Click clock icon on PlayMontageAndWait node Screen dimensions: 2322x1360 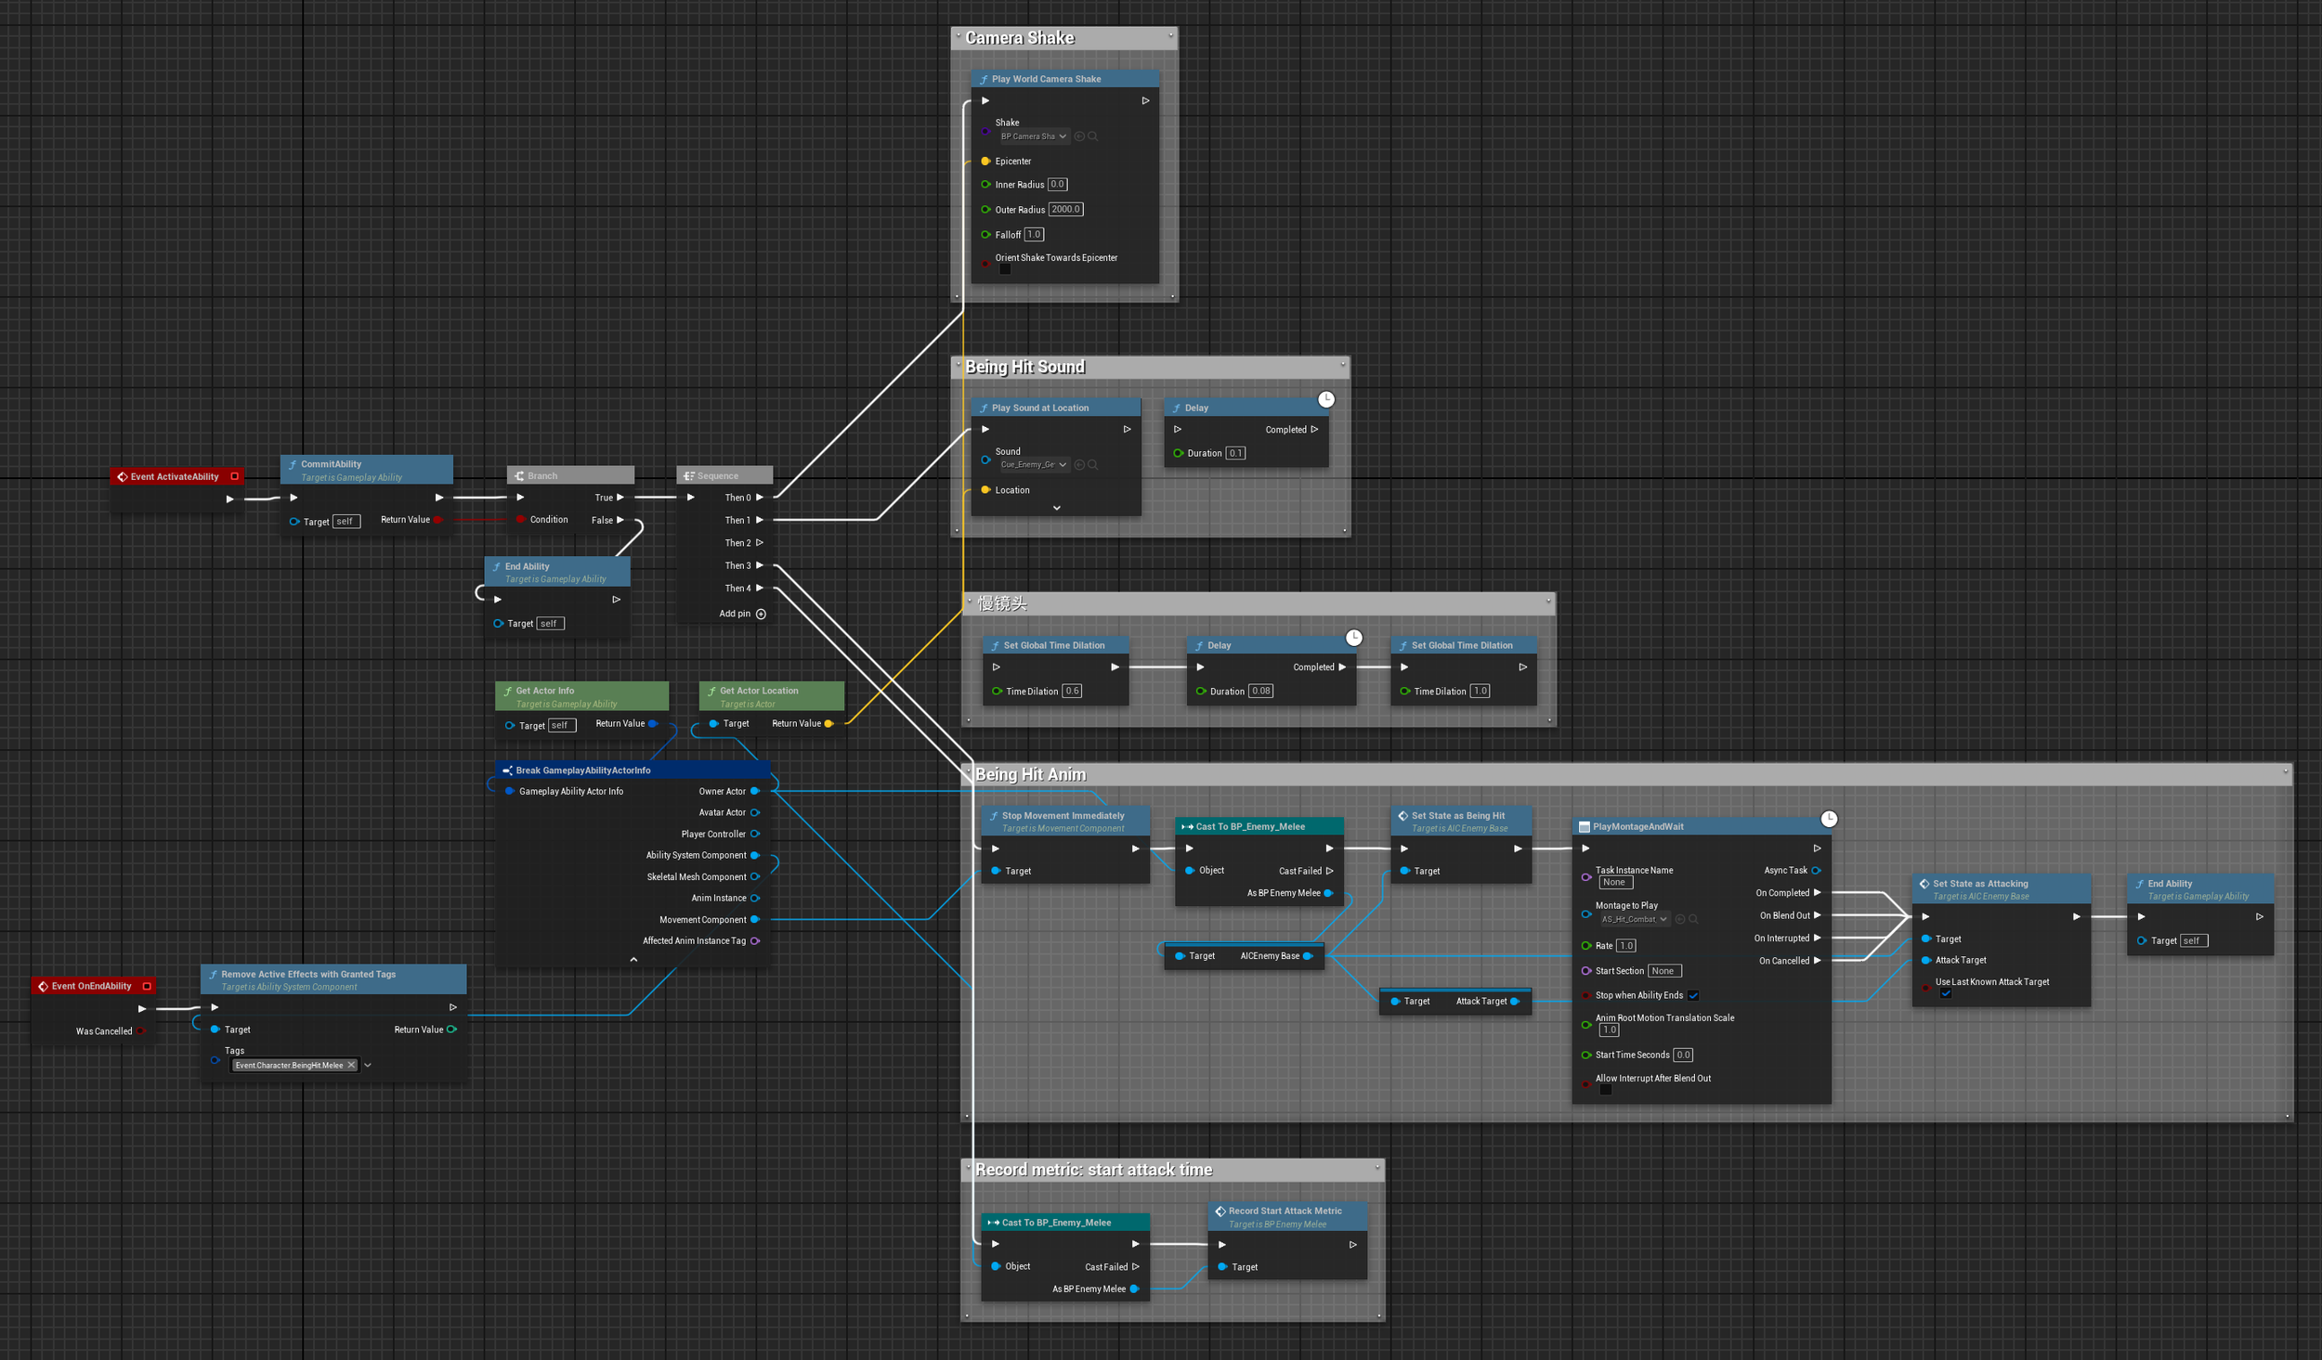(x=1828, y=819)
